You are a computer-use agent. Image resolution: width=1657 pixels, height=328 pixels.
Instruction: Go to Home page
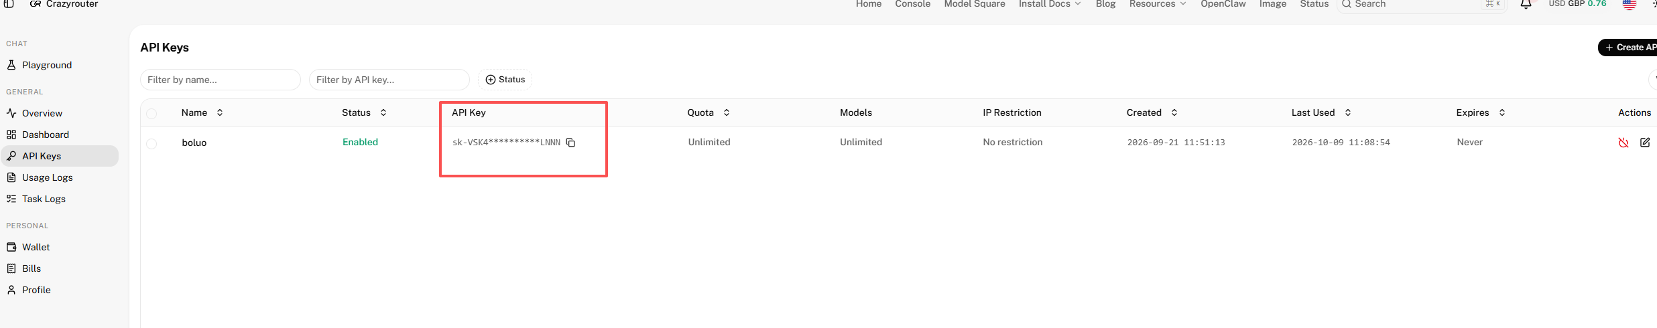[869, 4]
